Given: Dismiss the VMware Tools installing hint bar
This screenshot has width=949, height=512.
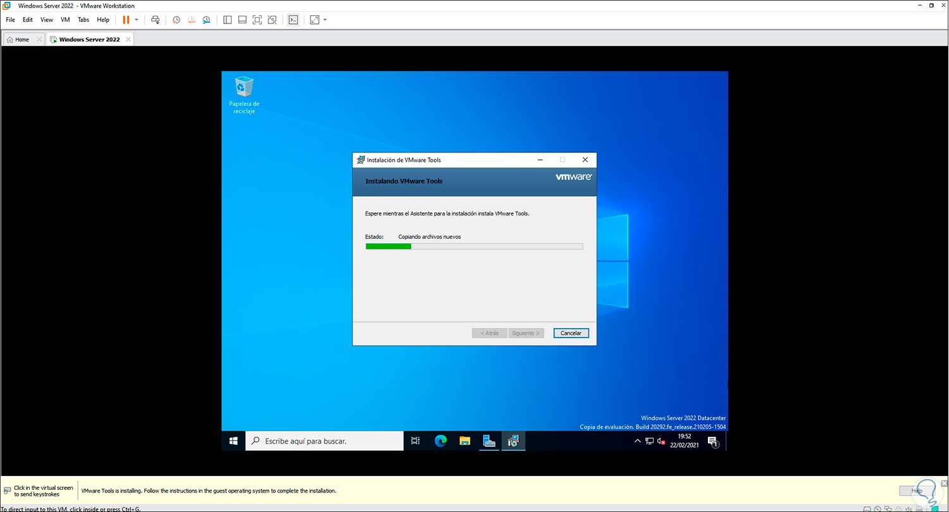Looking at the screenshot, I should click(x=943, y=484).
